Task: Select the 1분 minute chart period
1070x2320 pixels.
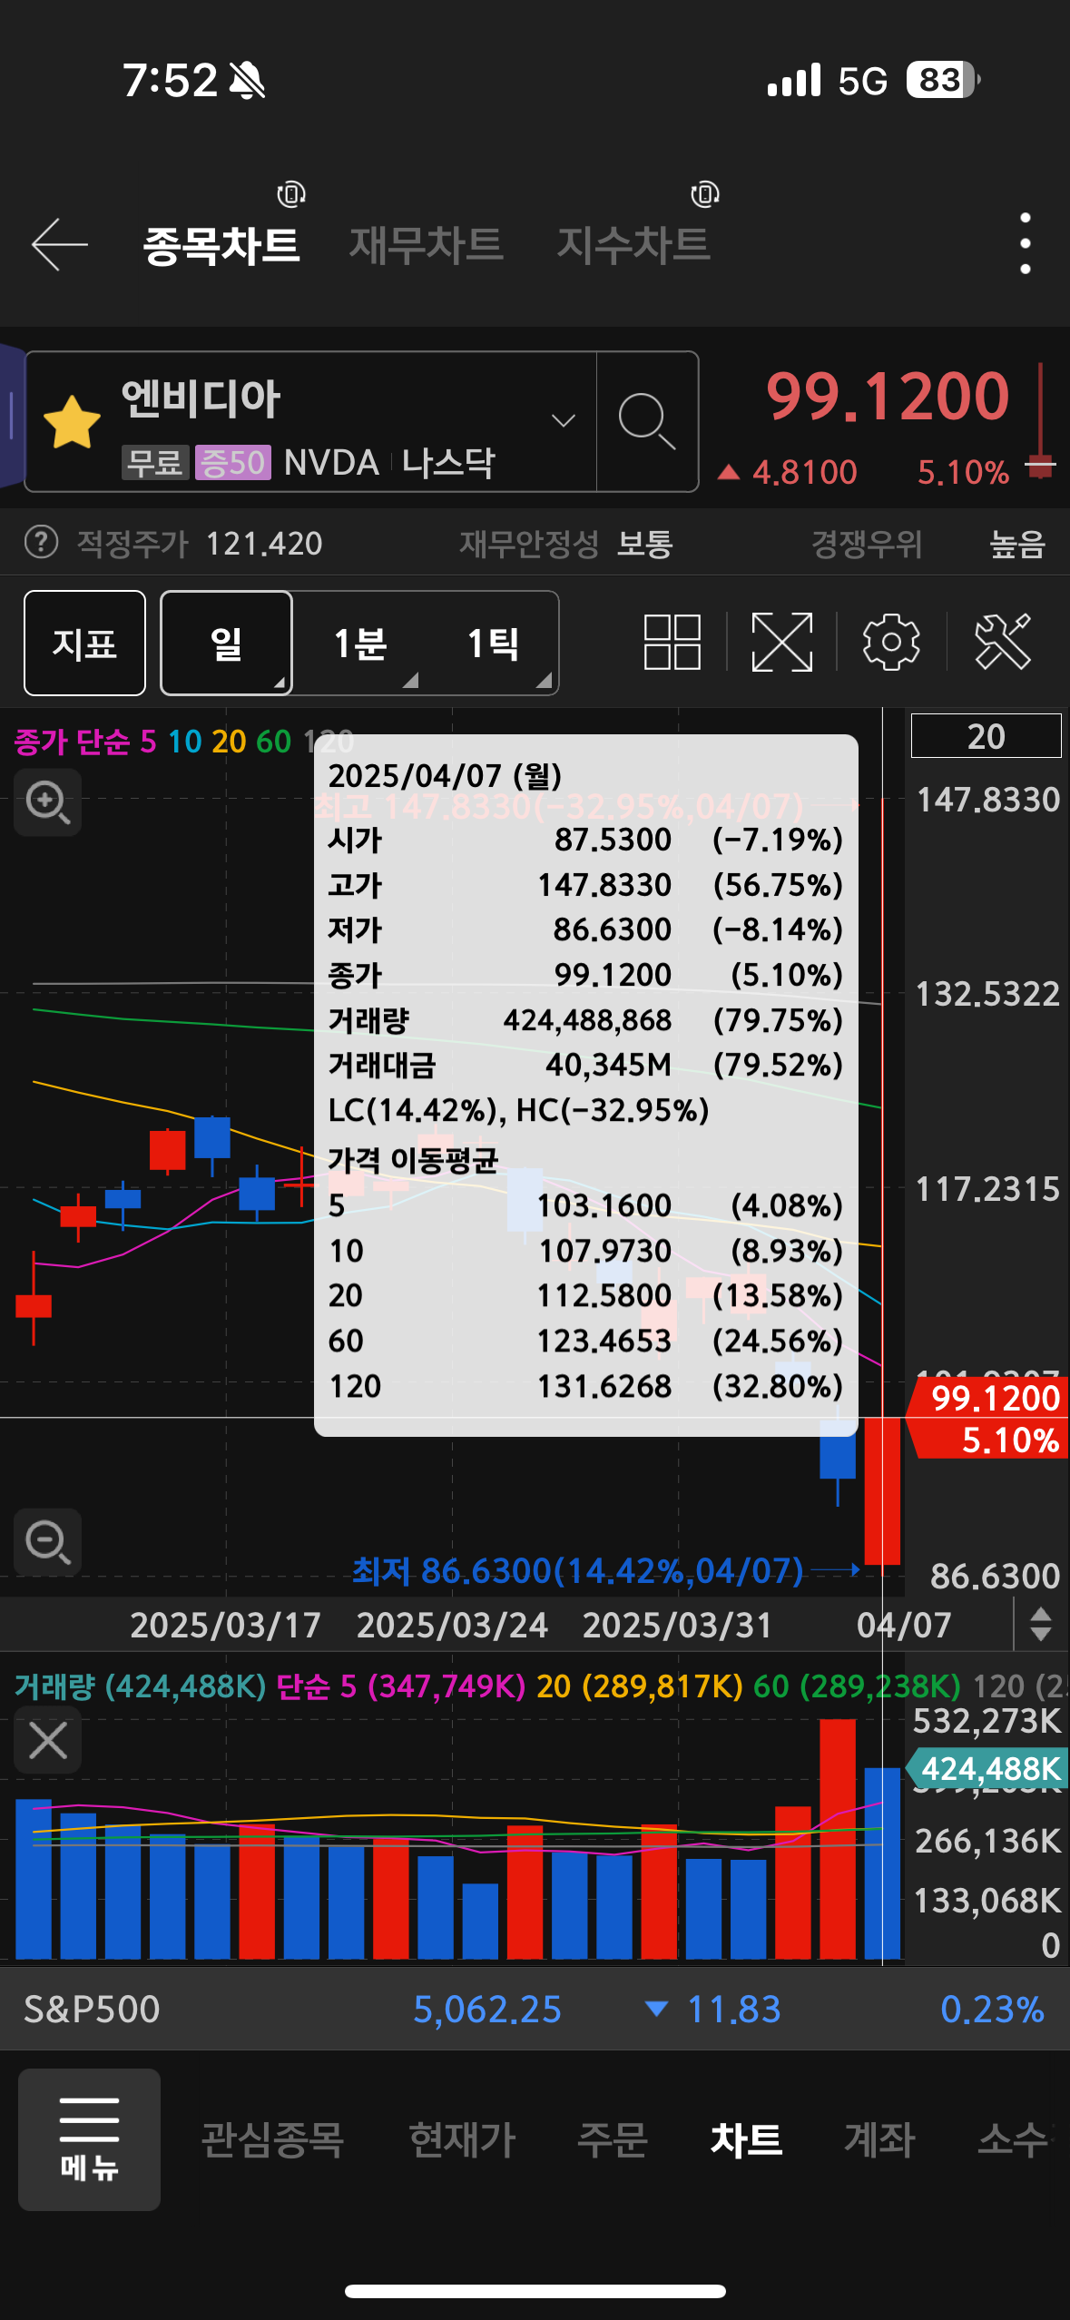Action: [361, 643]
